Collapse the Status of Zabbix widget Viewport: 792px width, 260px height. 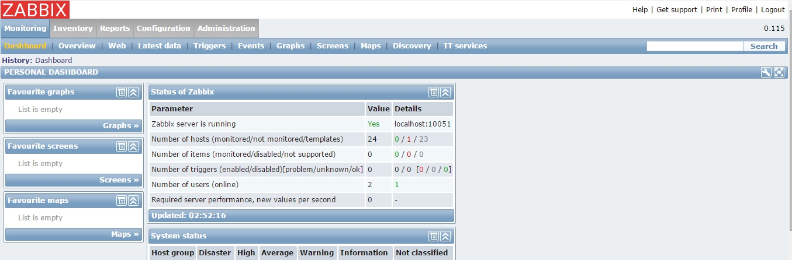445,92
